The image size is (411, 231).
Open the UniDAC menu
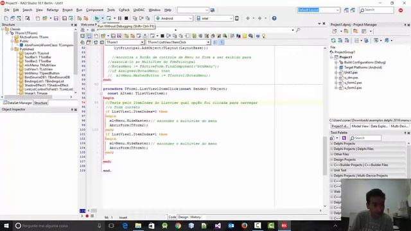coord(139,10)
